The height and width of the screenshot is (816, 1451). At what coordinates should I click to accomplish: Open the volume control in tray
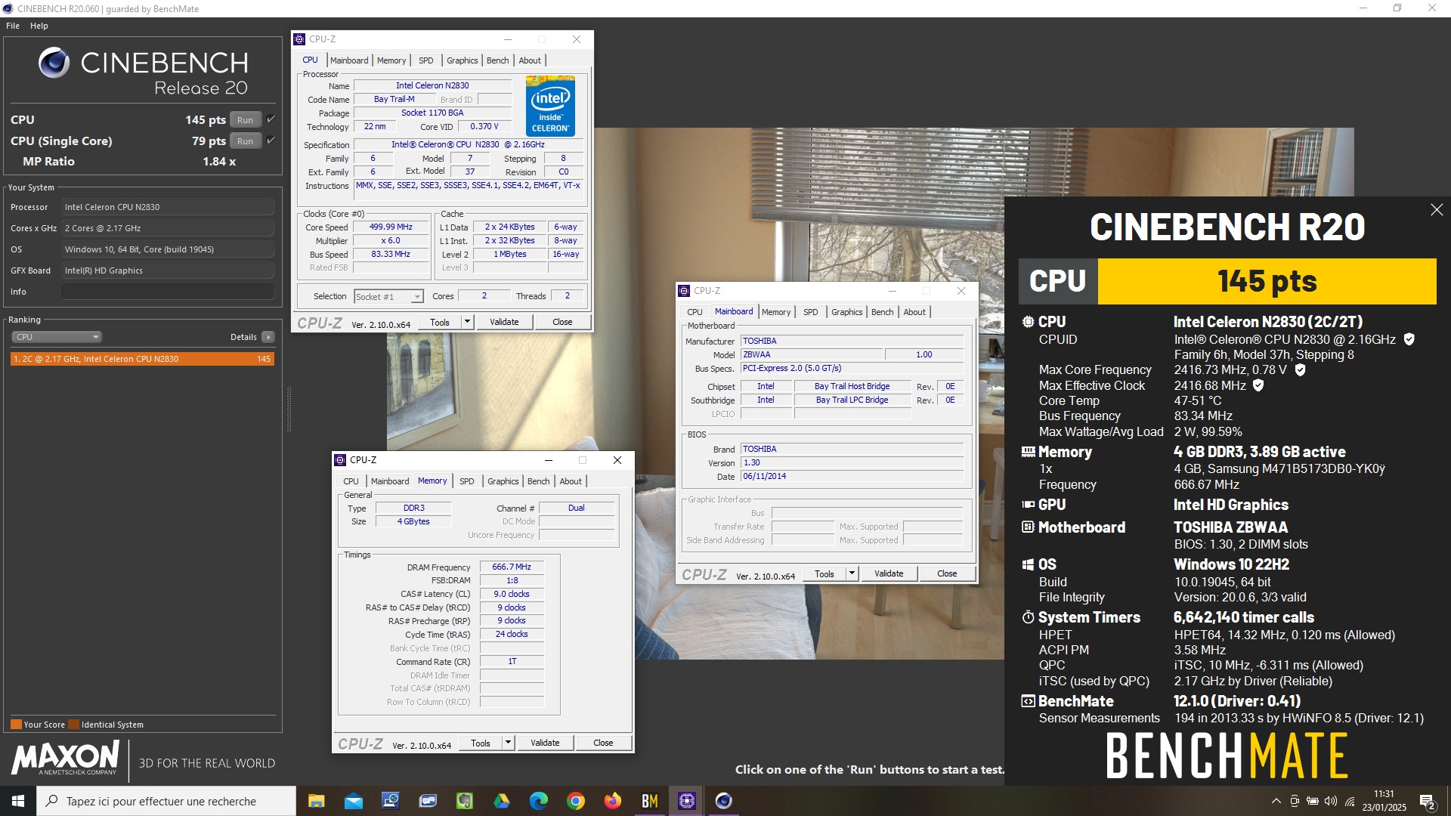tap(1331, 801)
